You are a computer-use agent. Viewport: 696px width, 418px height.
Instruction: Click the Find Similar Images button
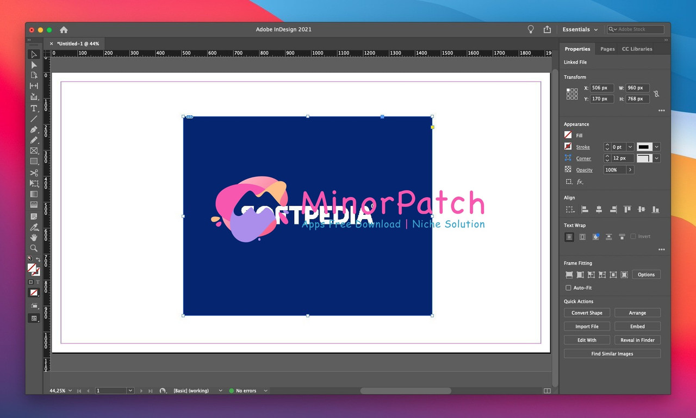click(x=612, y=353)
